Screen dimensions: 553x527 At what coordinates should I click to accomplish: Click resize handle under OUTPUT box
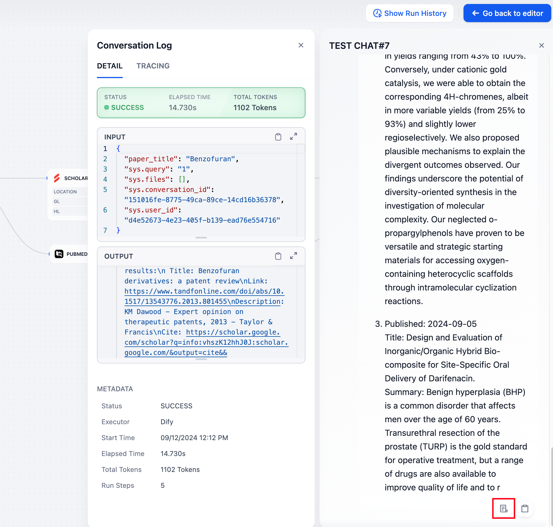pyautogui.click(x=201, y=359)
